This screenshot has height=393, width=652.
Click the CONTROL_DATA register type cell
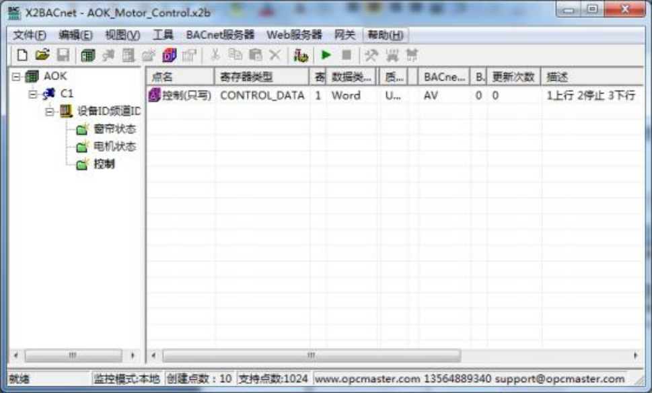pos(262,96)
